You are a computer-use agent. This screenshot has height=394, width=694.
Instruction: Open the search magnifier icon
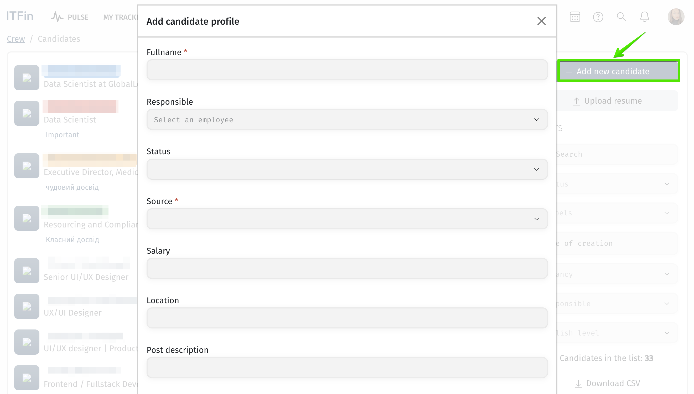click(x=621, y=17)
